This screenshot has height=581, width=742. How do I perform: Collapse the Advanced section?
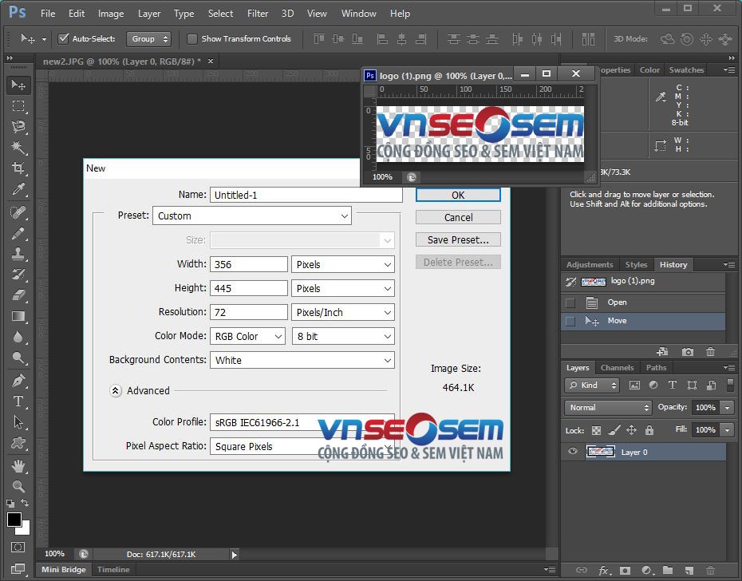tap(116, 390)
